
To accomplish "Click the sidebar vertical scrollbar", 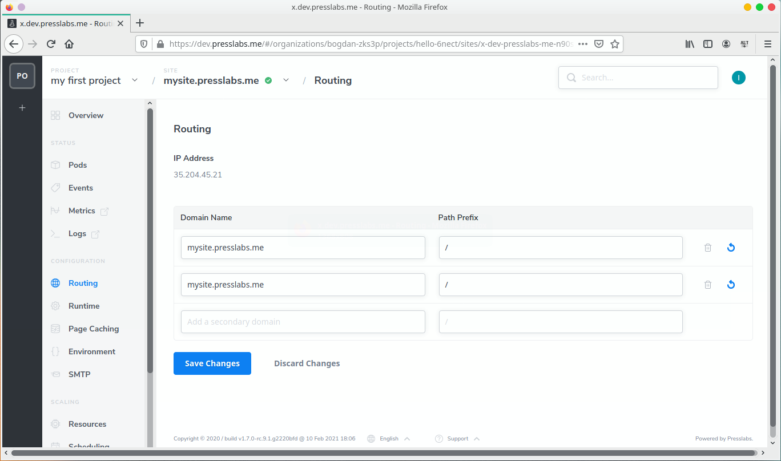I will point(150,240).
